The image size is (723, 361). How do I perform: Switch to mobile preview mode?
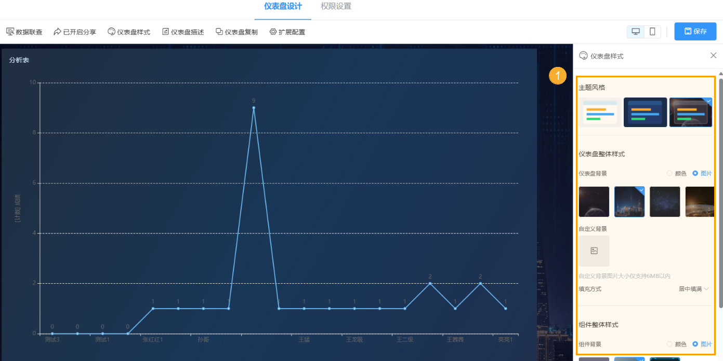[x=651, y=32]
